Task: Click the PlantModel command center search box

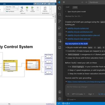Action: [x=97, y=2]
